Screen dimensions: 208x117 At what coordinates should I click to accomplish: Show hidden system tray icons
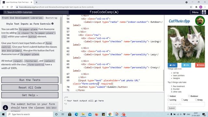168,114
